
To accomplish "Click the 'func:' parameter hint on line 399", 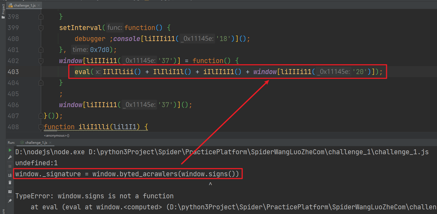I will [x=115, y=28].
